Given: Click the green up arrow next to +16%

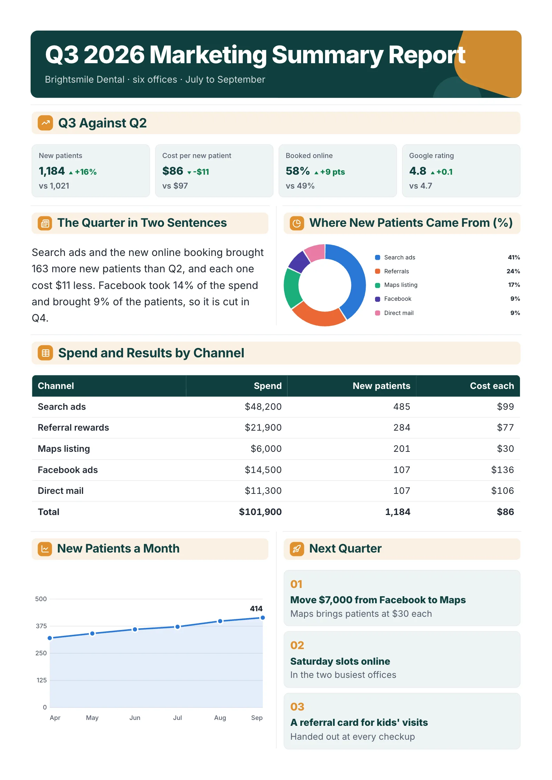Looking at the screenshot, I should coord(71,173).
